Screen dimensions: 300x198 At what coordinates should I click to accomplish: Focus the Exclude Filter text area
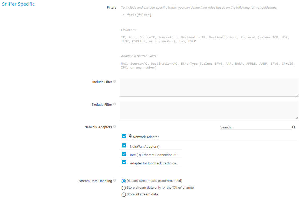(x=209, y=110)
